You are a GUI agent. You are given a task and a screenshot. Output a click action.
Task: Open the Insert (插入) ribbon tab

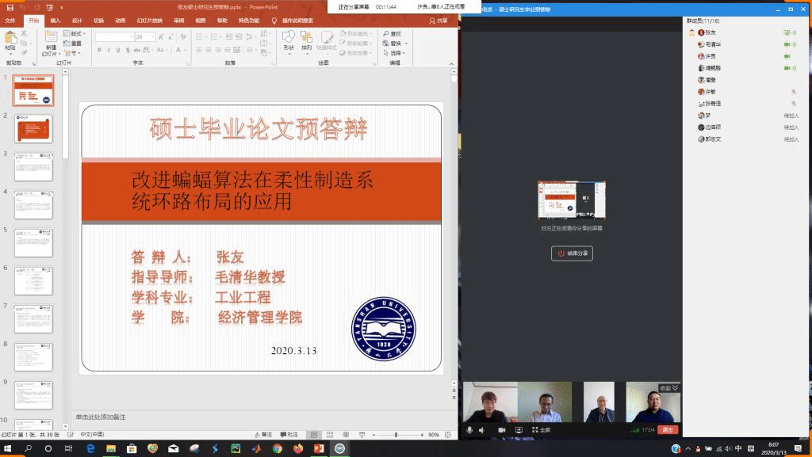[55, 21]
